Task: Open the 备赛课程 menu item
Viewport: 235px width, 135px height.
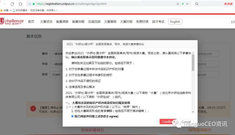Action: pyautogui.click(x=62, y=22)
